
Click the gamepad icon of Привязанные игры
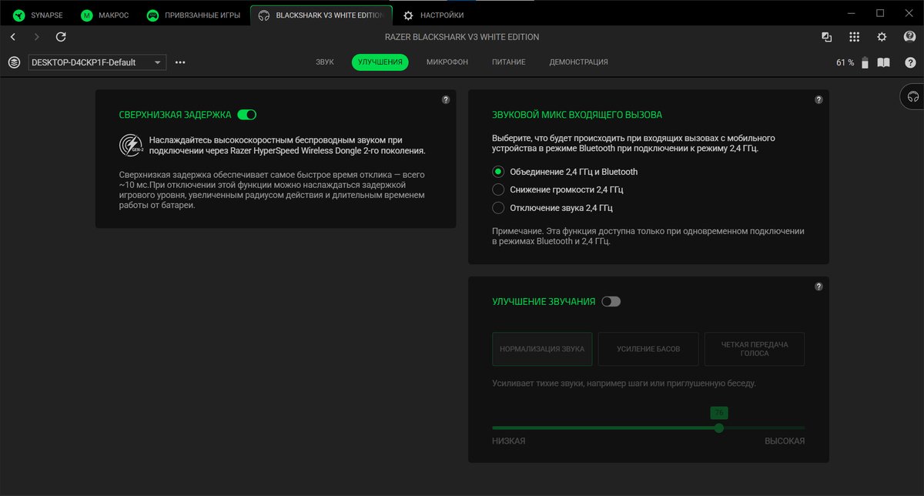click(x=153, y=15)
